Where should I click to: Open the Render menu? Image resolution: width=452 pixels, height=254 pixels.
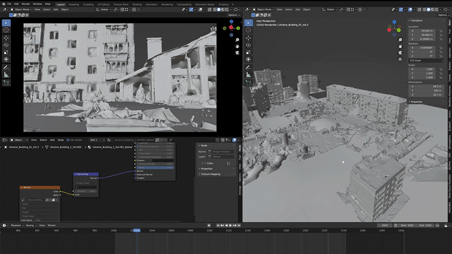pos(25,4)
